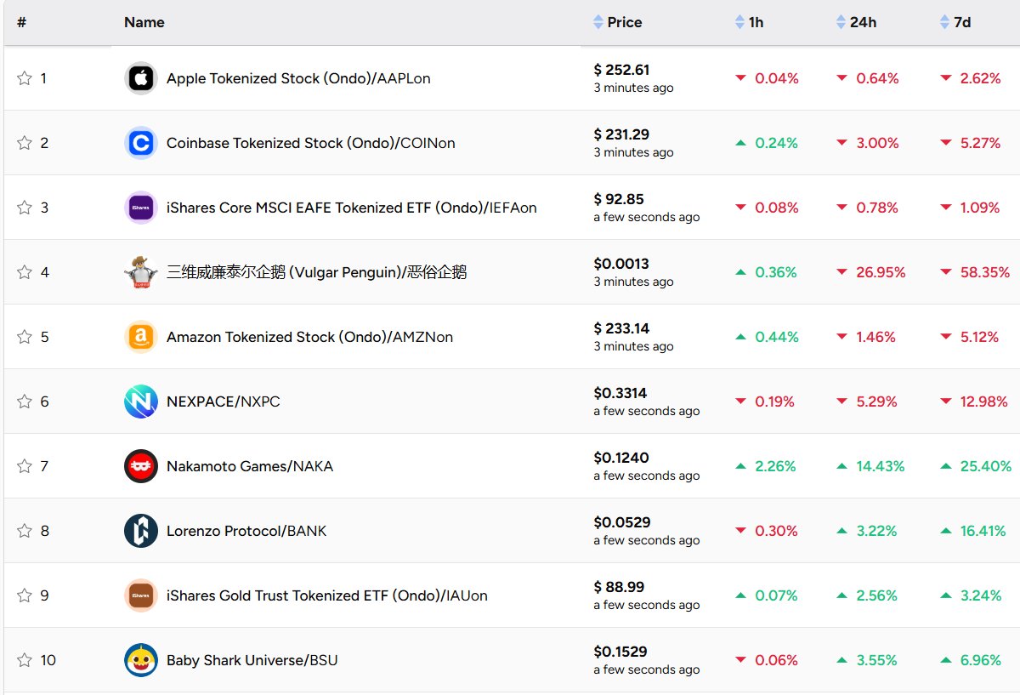Open Lorenzo Protocol/BANK coin page
Image resolution: width=1020 pixels, height=695 pixels.
click(x=246, y=531)
